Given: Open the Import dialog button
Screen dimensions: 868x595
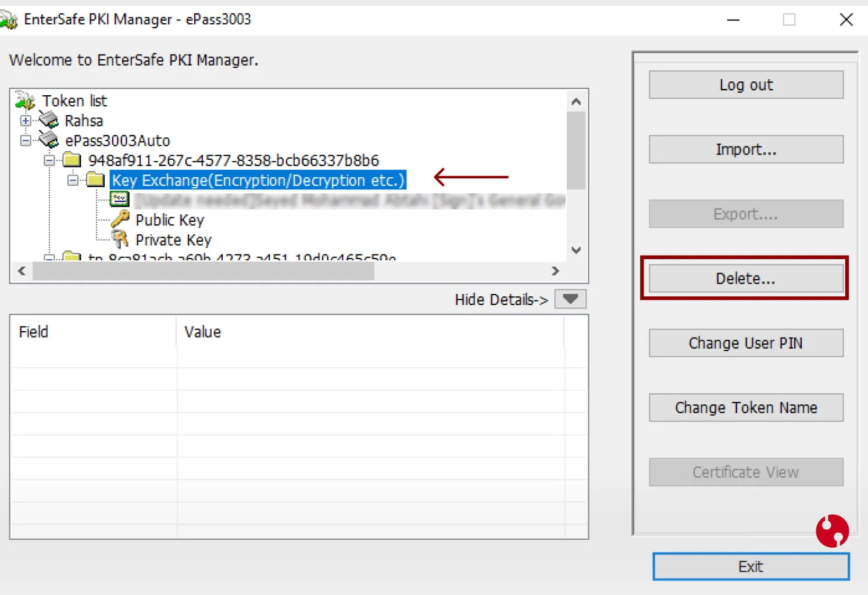Looking at the screenshot, I should coord(746,149).
